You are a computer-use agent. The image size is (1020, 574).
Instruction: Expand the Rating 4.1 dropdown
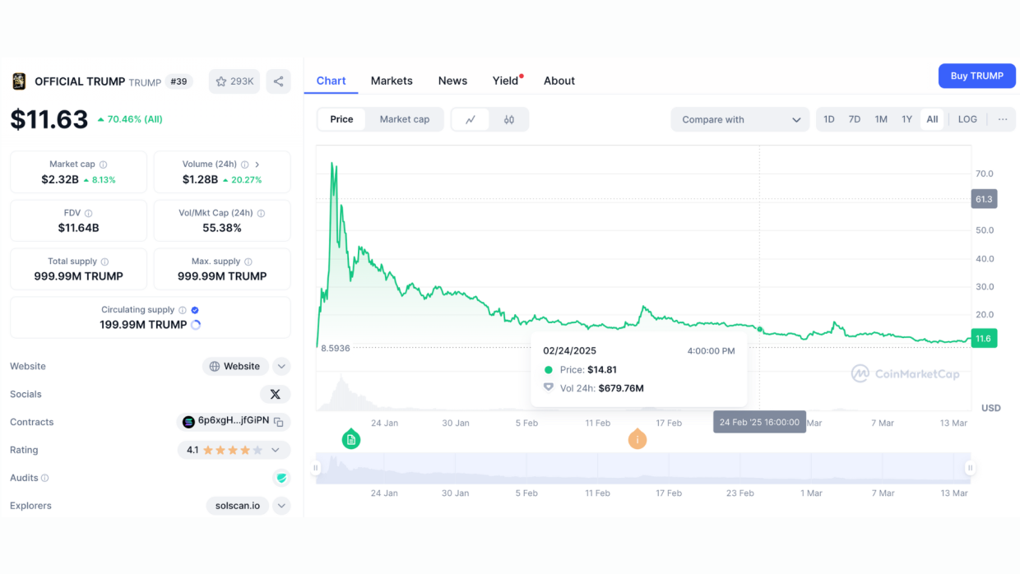[x=234, y=451]
